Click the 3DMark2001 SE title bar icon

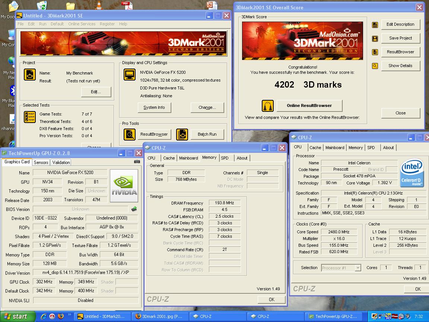19,16
